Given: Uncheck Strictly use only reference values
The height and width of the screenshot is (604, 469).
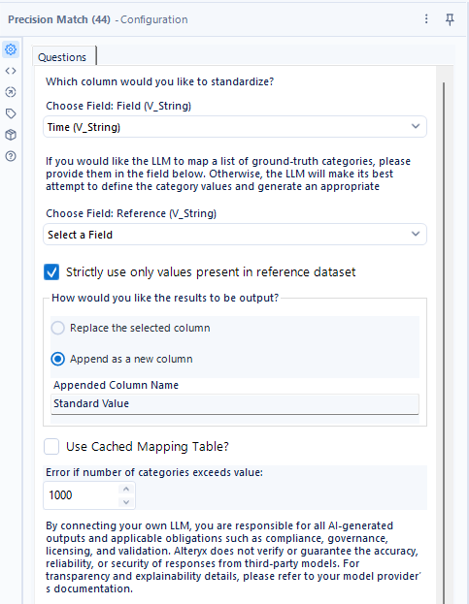Looking at the screenshot, I should tap(51, 272).
